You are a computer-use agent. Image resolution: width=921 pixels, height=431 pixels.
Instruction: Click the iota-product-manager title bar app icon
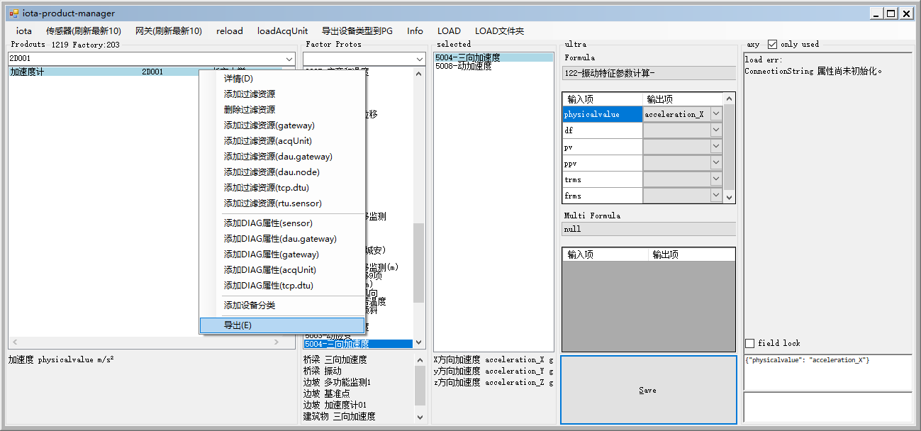click(x=13, y=13)
